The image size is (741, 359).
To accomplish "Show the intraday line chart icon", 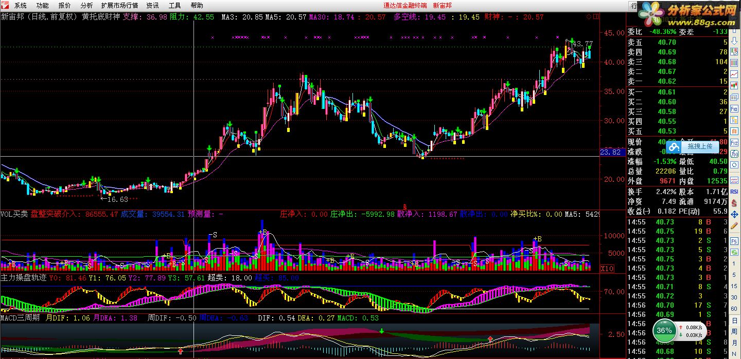I will coord(734,73).
